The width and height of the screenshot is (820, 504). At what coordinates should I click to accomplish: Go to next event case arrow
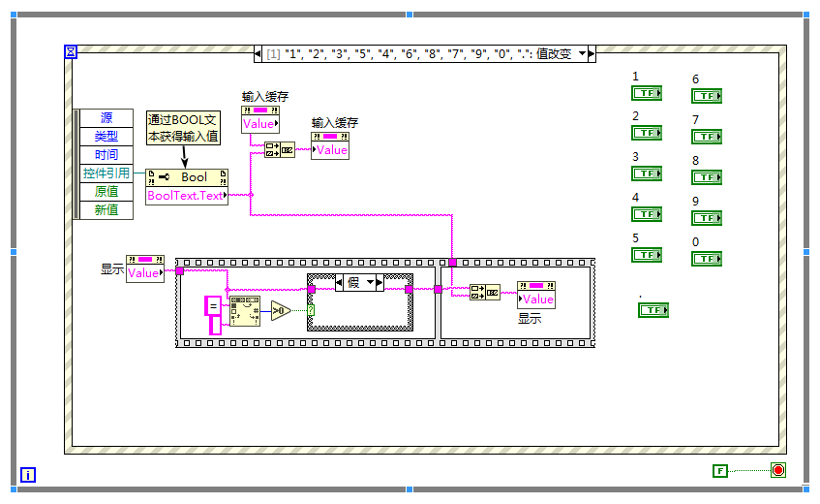[592, 53]
